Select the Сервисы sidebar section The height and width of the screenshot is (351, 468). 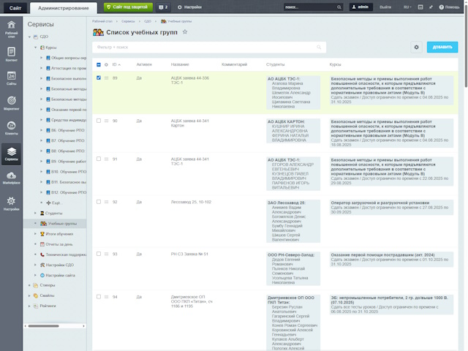click(x=12, y=154)
